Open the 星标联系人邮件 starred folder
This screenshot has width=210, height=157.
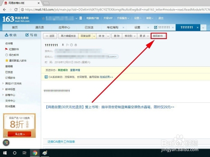click(16, 60)
